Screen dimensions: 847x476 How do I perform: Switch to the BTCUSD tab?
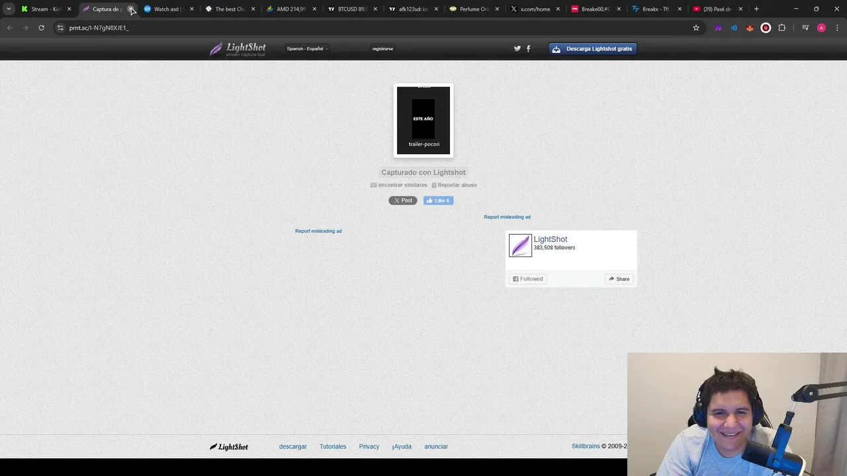point(352,9)
